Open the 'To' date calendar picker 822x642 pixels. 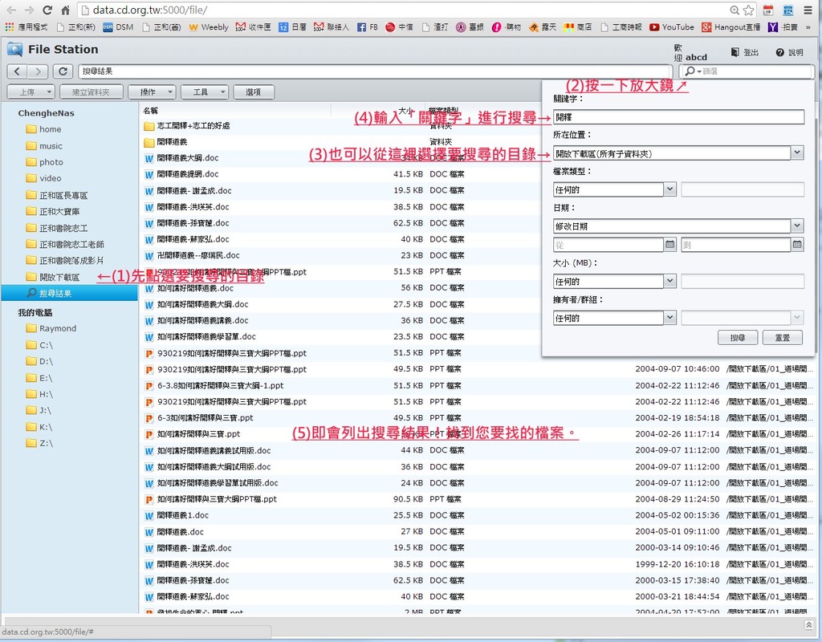click(797, 245)
